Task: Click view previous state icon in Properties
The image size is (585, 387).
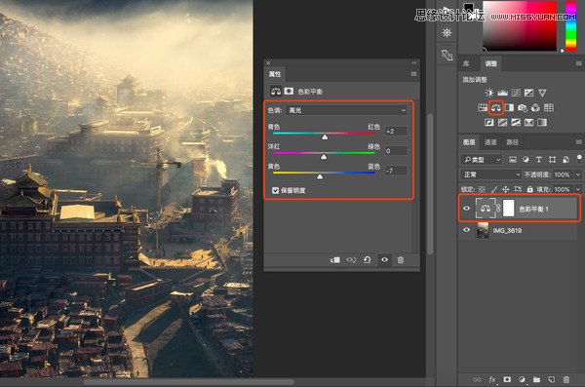Action: (x=351, y=259)
